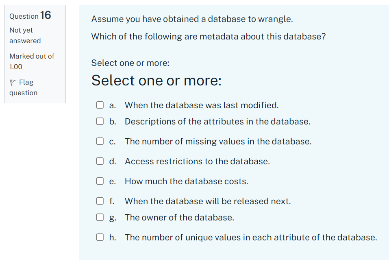
Task: Click the Select one or more heading
Action: tap(156, 80)
